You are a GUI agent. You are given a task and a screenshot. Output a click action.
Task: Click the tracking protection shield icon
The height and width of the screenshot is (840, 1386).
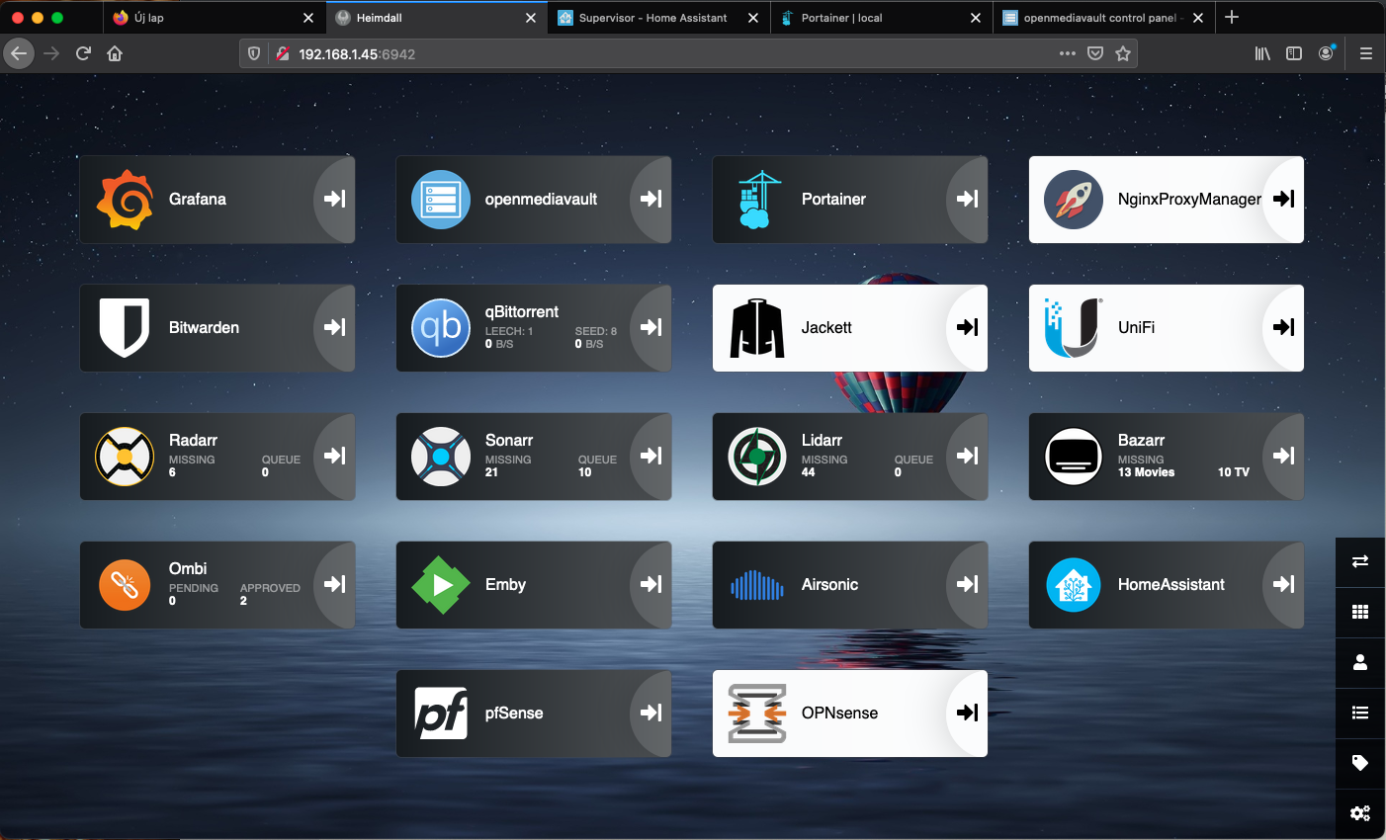pyautogui.click(x=254, y=54)
